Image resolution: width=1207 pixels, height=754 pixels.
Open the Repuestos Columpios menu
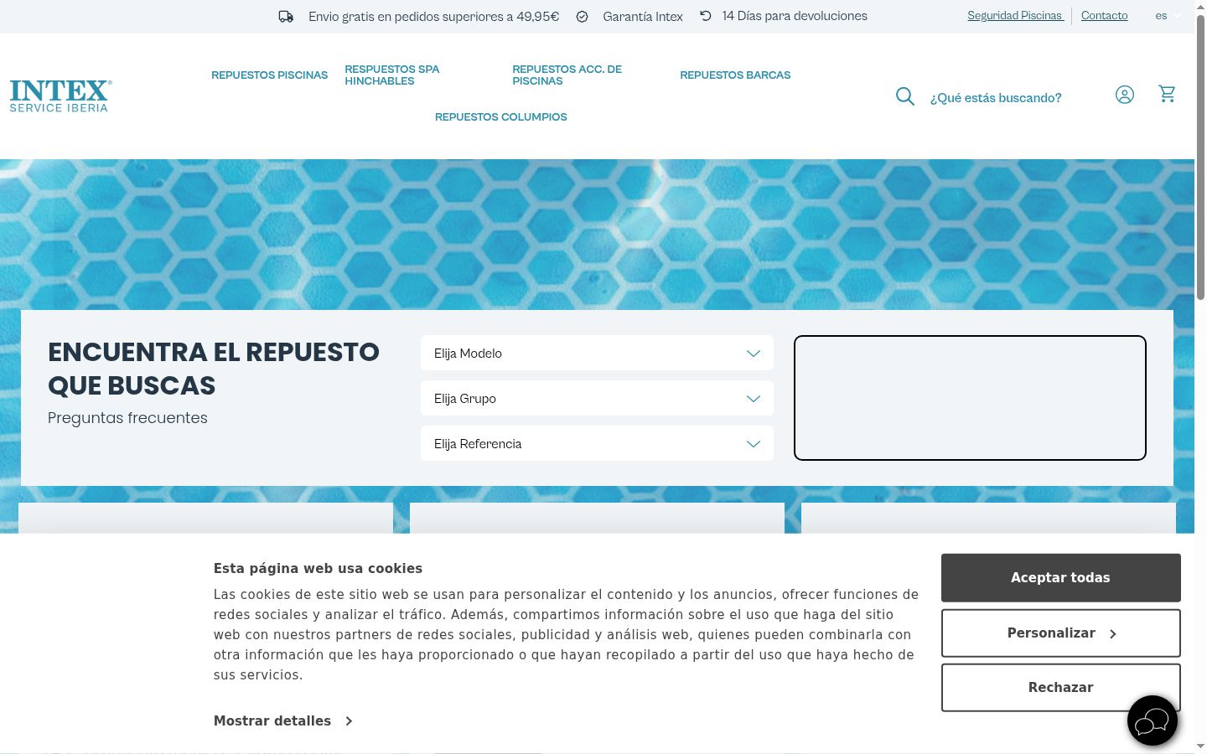click(500, 117)
